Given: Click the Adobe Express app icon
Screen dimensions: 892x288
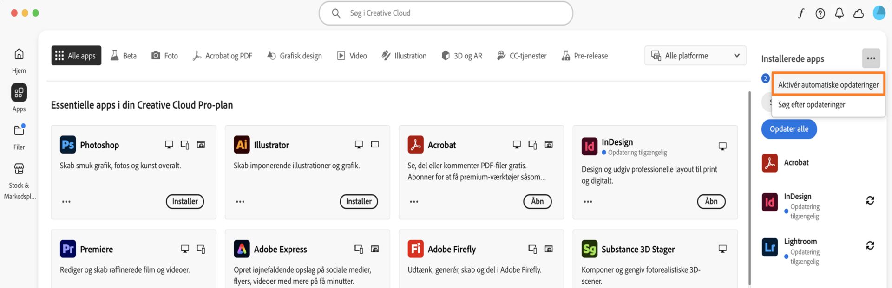Looking at the screenshot, I should (x=242, y=249).
